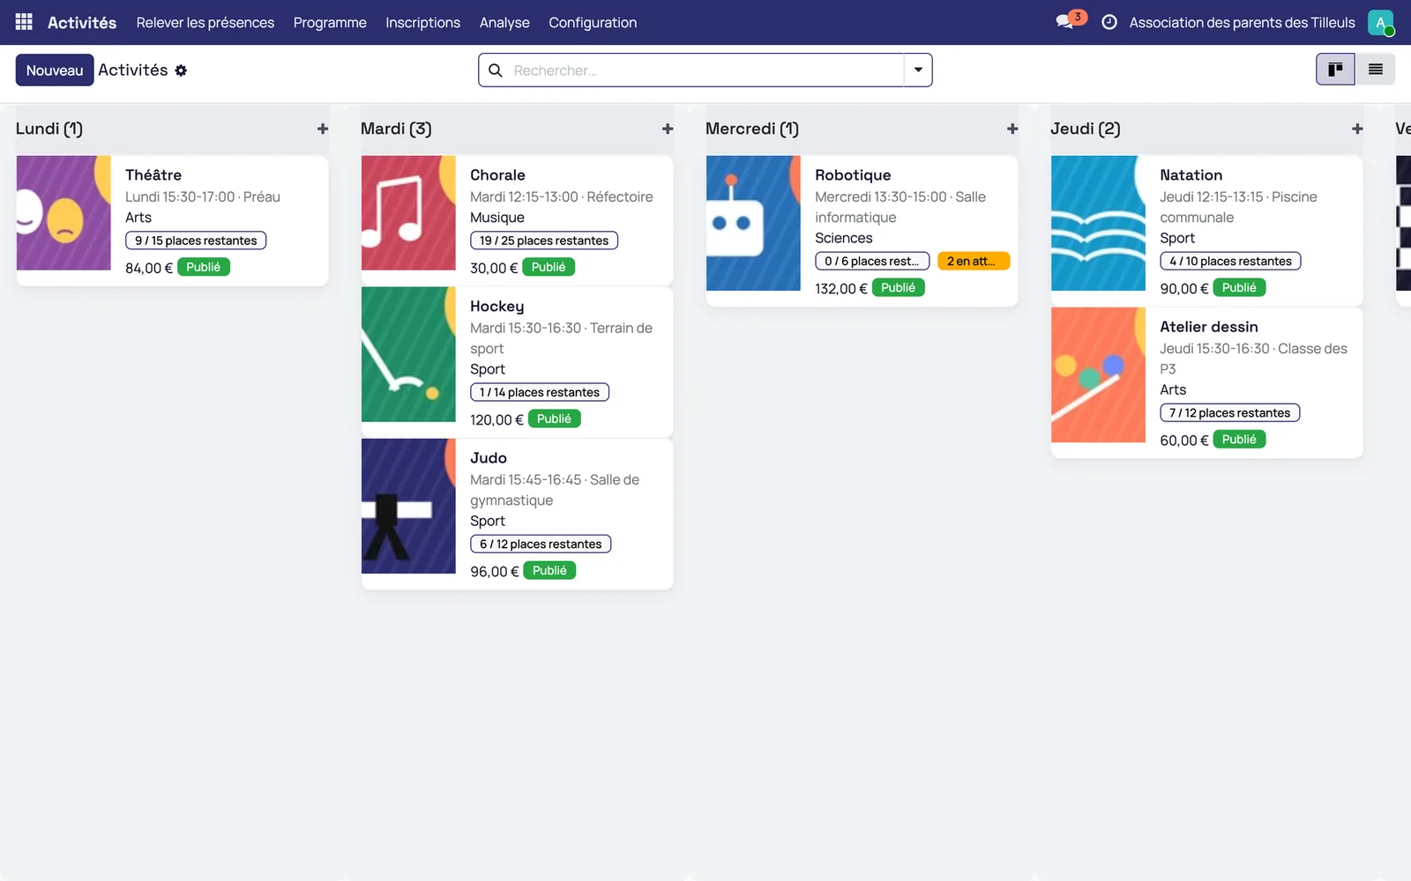Open the Inscriptions menu

422,22
